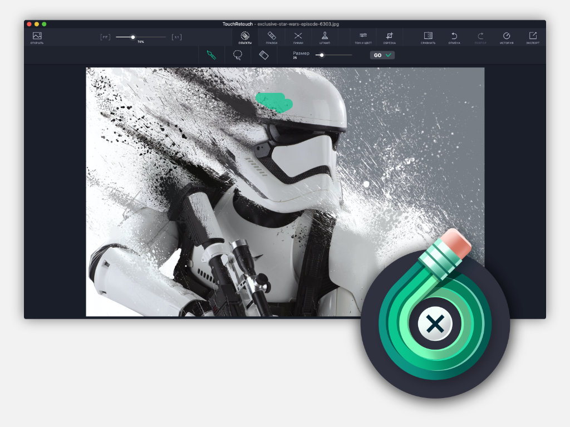Open the История history panel
Screen dimensions: 570x427
[x=507, y=38]
